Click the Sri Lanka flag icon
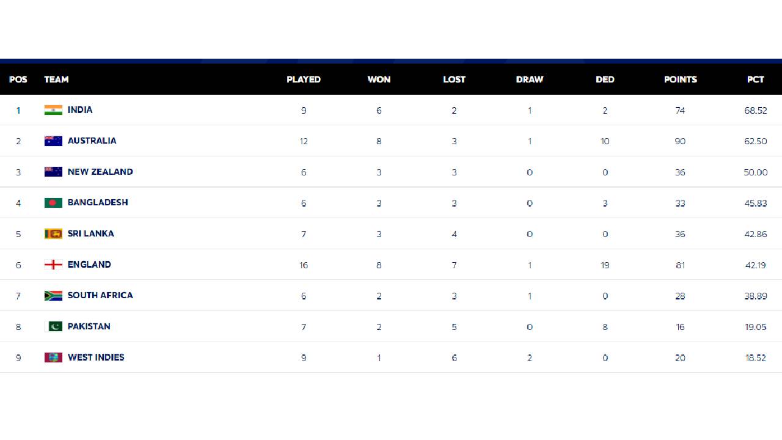The height and width of the screenshot is (440, 782). [x=53, y=233]
